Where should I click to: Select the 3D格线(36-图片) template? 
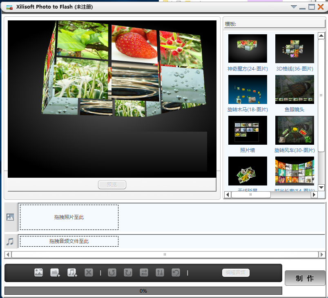coord(295,48)
